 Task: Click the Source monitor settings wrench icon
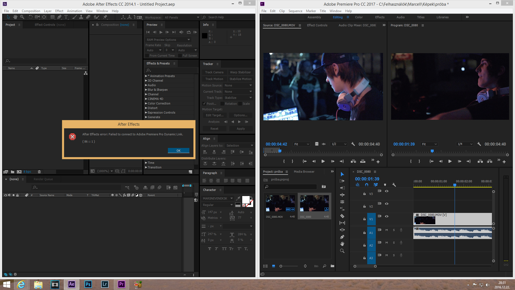353,144
